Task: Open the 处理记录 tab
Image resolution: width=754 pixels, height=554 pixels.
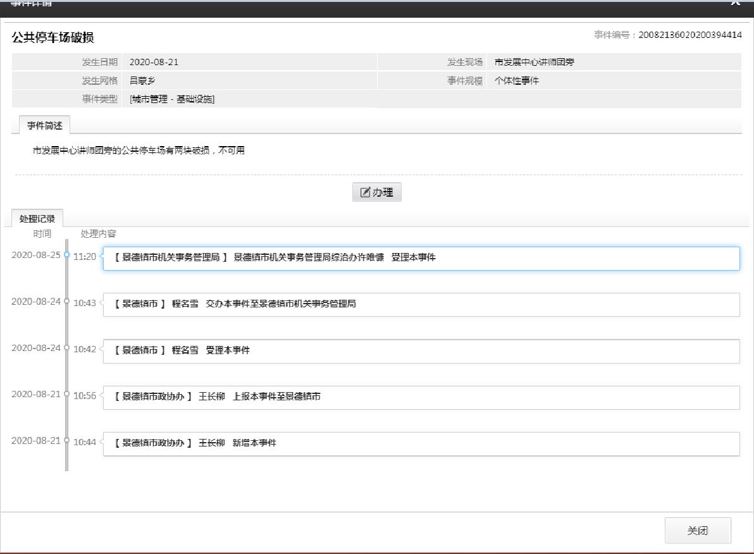Action: click(x=37, y=219)
